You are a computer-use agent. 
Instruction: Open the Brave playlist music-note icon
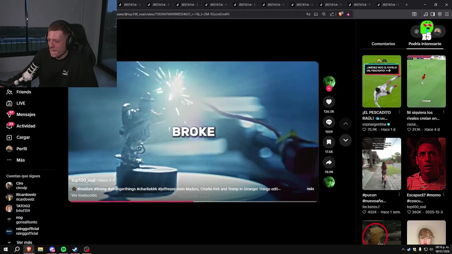(x=426, y=14)
